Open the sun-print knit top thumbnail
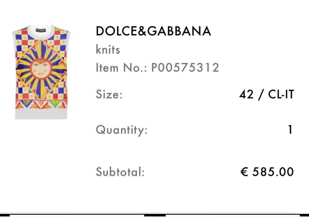The image size is (309, 217). pyautogui.click(x=41, y=72)
